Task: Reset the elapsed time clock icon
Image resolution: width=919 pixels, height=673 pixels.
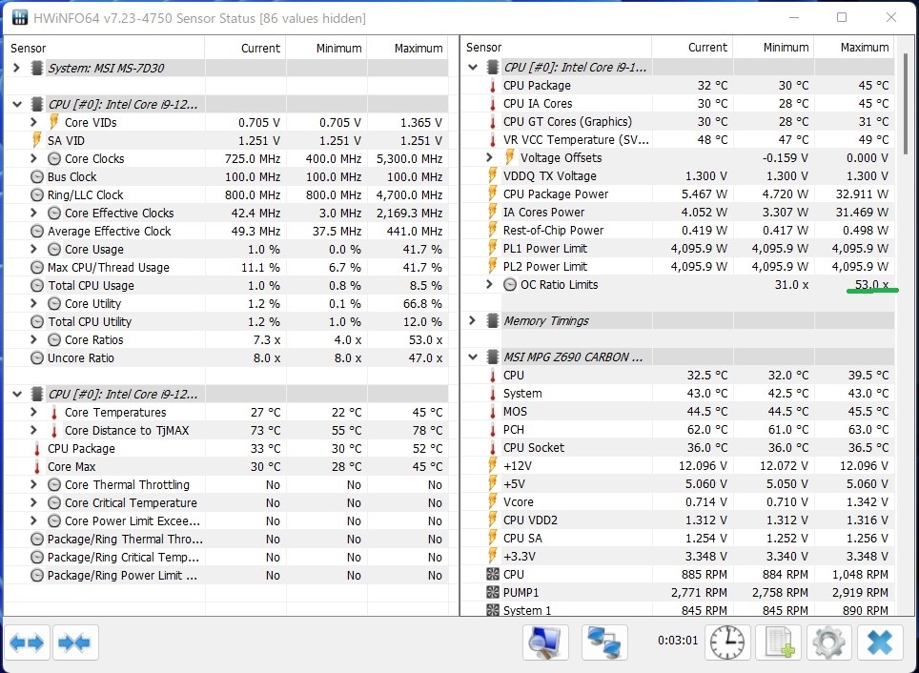Action: pyautogui.click(x=726, y=642)
